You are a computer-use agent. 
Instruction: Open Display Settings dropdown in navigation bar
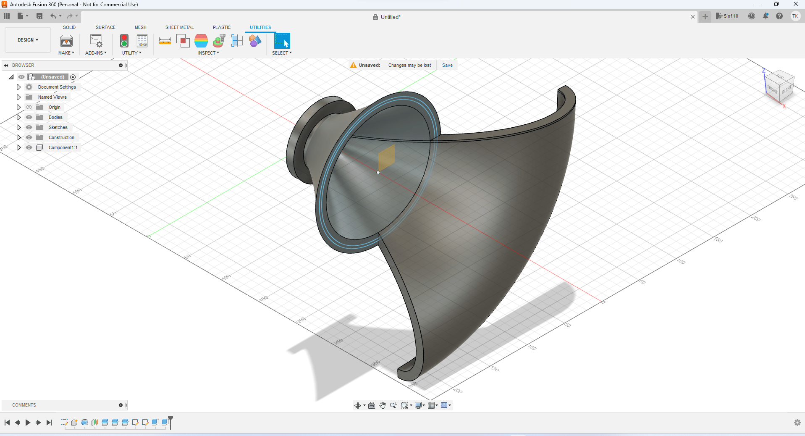click(420, 405)
